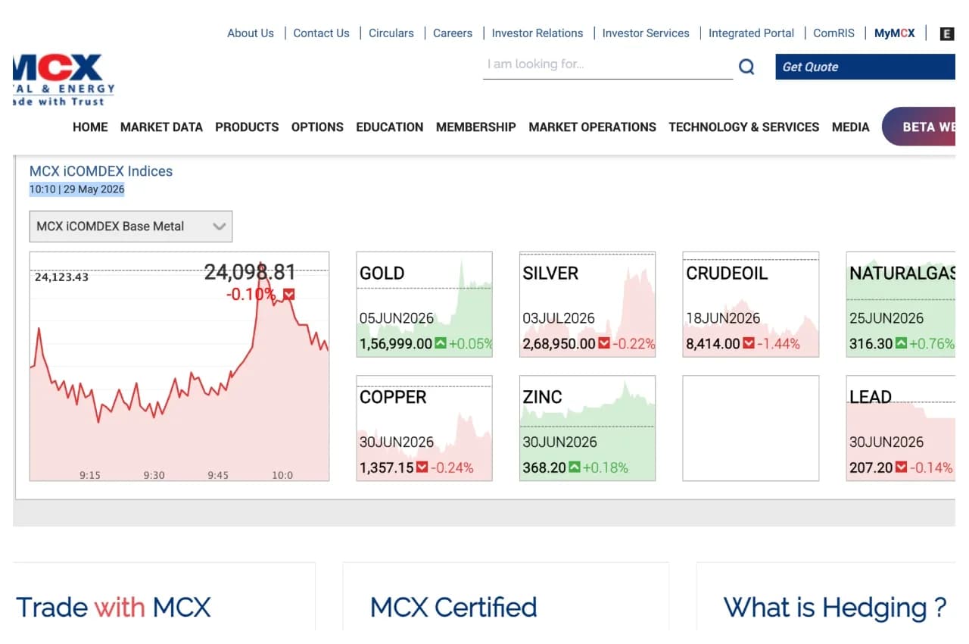969x644 pixels.
Task: Click the red down arrow beside COPPER price
Action: click(422, 467)
